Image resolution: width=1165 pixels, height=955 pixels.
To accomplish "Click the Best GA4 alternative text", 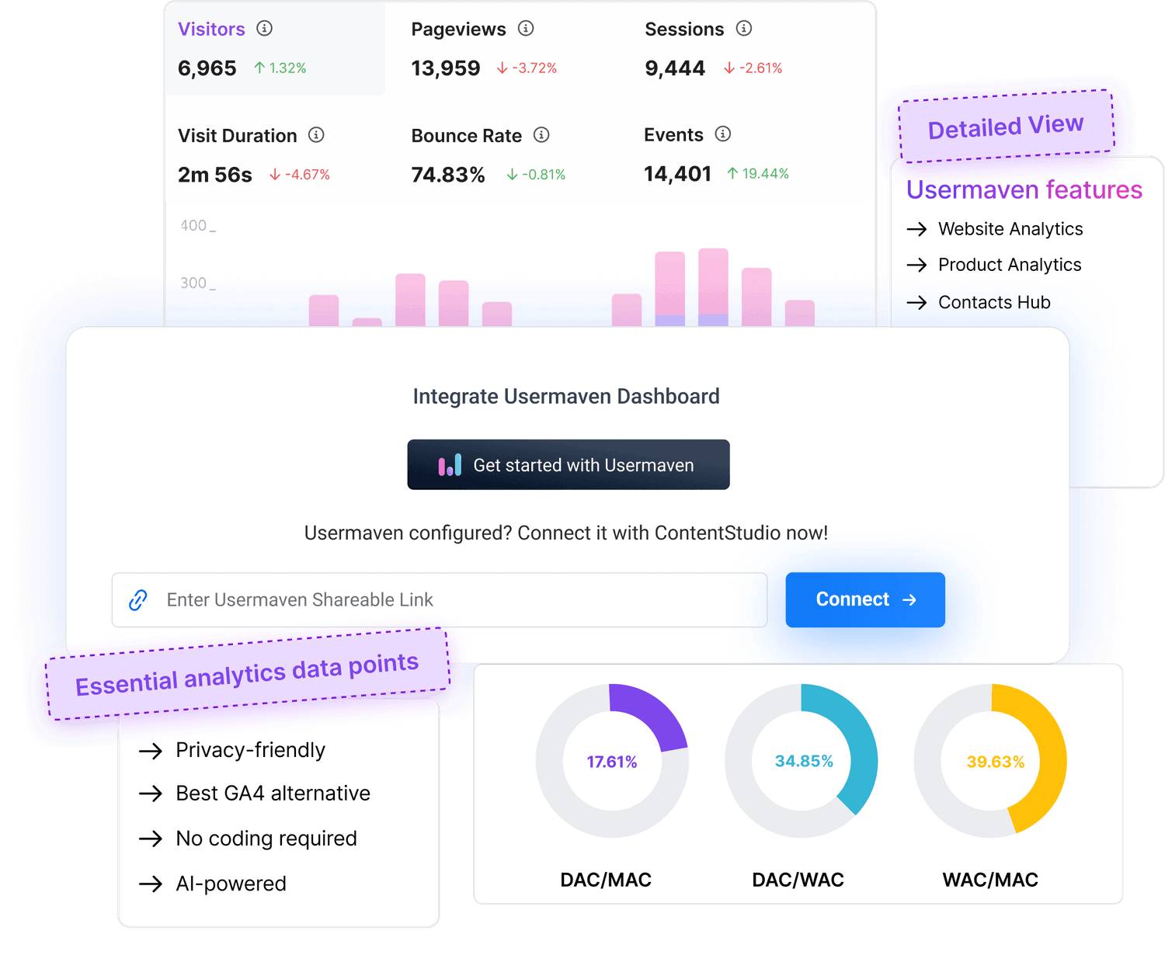I will pyautogui.click(x=273, y=794).
